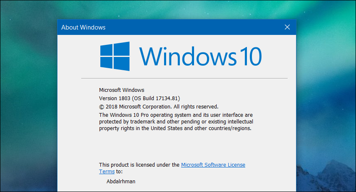
Task: Click the 'property rights in the United States' line
Action: (x=175, y=128)
